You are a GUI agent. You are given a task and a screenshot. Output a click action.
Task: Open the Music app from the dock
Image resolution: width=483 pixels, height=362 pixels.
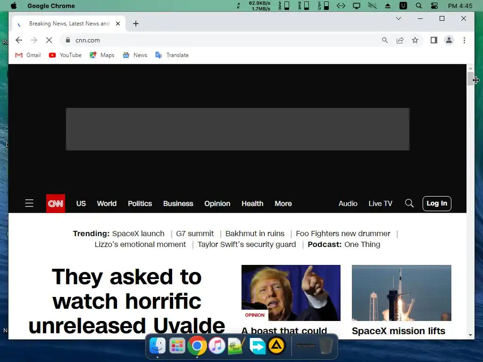click(217, 346)
